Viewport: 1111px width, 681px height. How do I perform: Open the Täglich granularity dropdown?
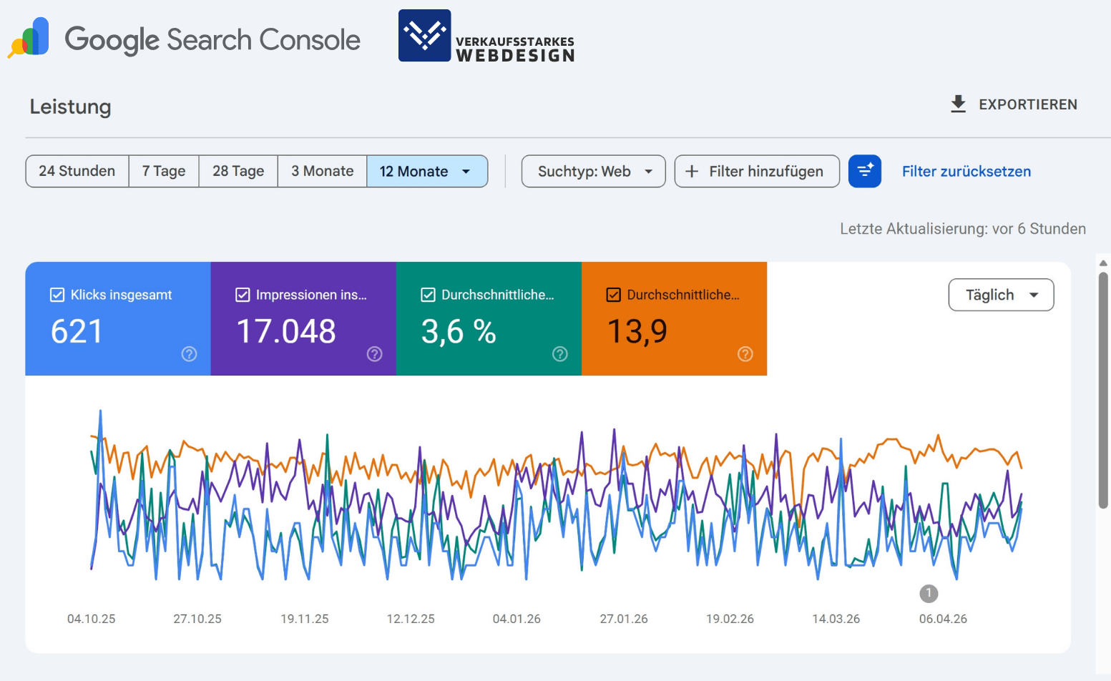click(x=1000, y=295)
